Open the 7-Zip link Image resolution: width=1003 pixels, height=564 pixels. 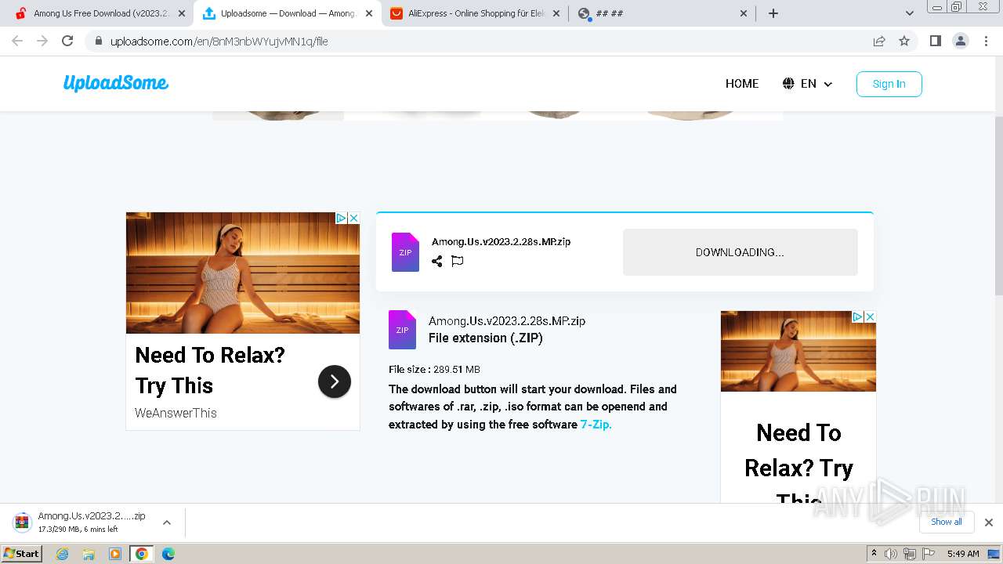596,425
